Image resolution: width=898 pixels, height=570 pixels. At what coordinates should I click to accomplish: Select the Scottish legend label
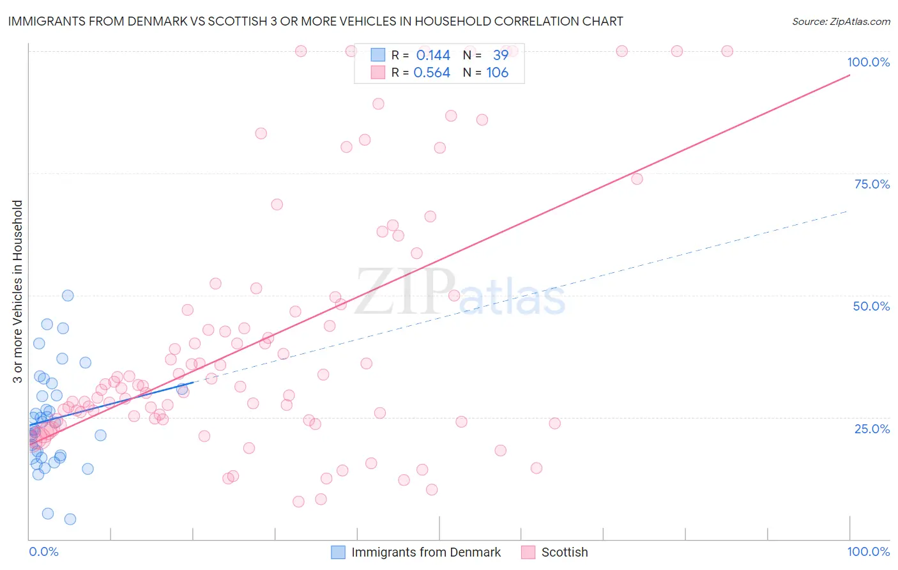[x=565, y=552]
